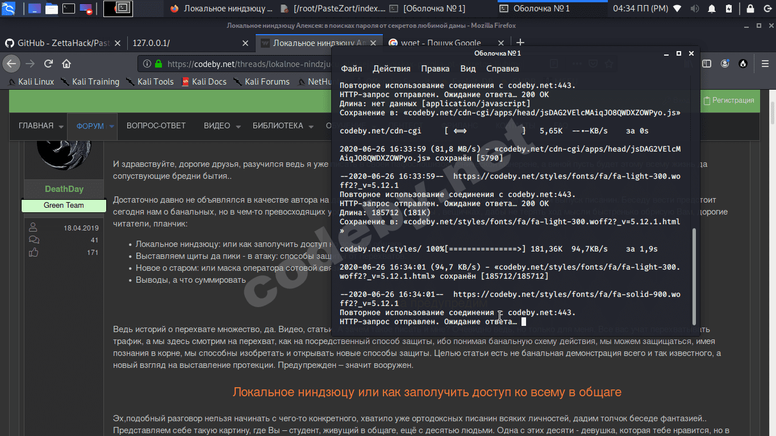This screenshot has width=776, height=436.
Task: Open the Справка menu in the terminal
Action: pos(503,69)
